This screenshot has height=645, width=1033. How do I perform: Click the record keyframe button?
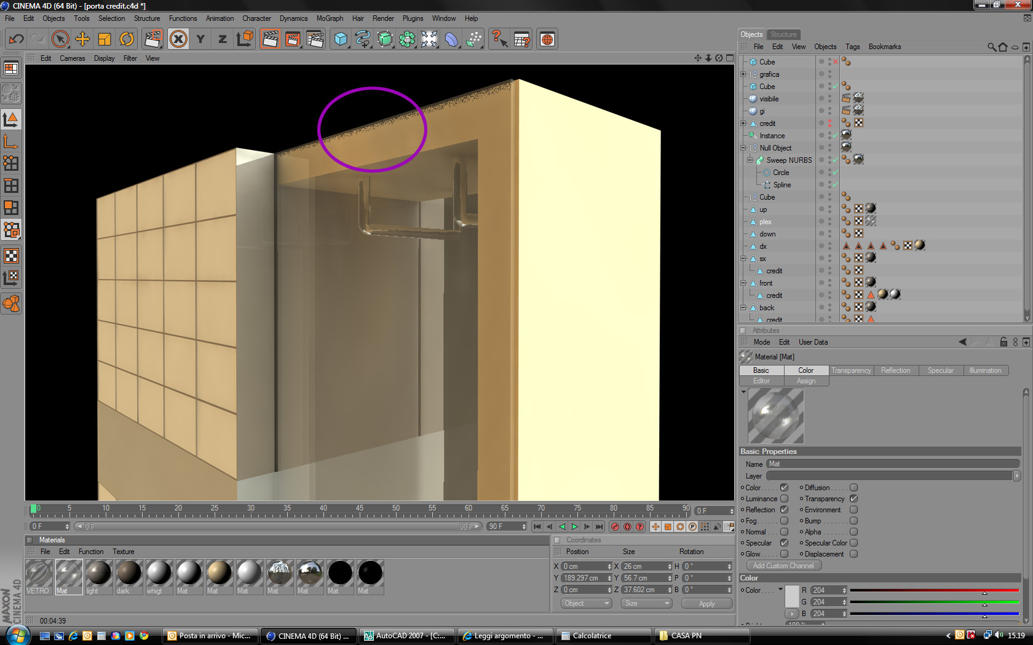pos(615,526)
